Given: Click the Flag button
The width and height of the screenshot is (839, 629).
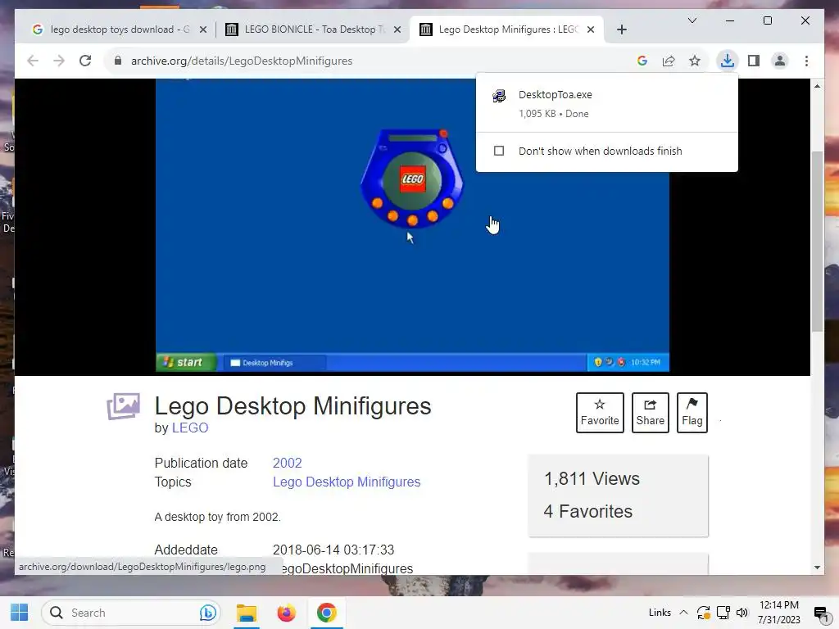Looking at the screenshot, I should point(692,413).
